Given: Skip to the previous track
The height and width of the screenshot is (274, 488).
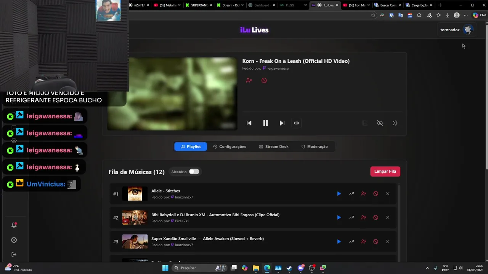Looking at the screenshot, I should [x=249, y=123].
